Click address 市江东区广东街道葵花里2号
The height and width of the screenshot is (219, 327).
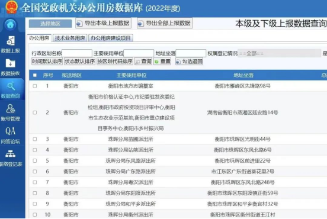242,172
